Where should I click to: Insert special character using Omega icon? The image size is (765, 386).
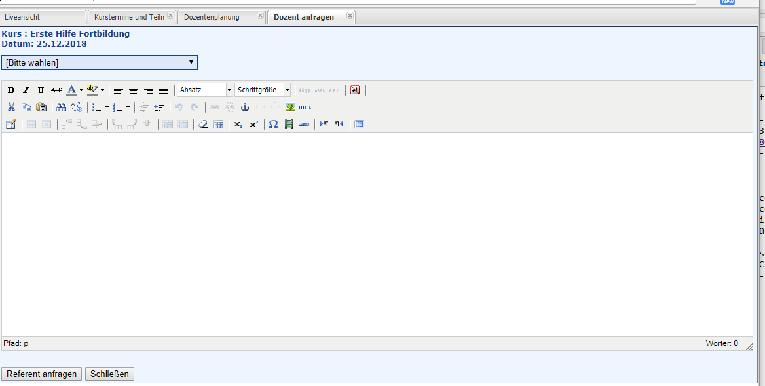273,125
